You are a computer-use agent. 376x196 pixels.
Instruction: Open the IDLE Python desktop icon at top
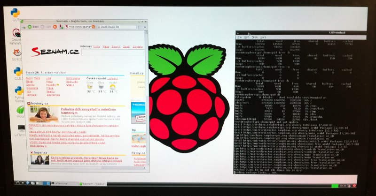pyautogui.click(x=15, y=13)
